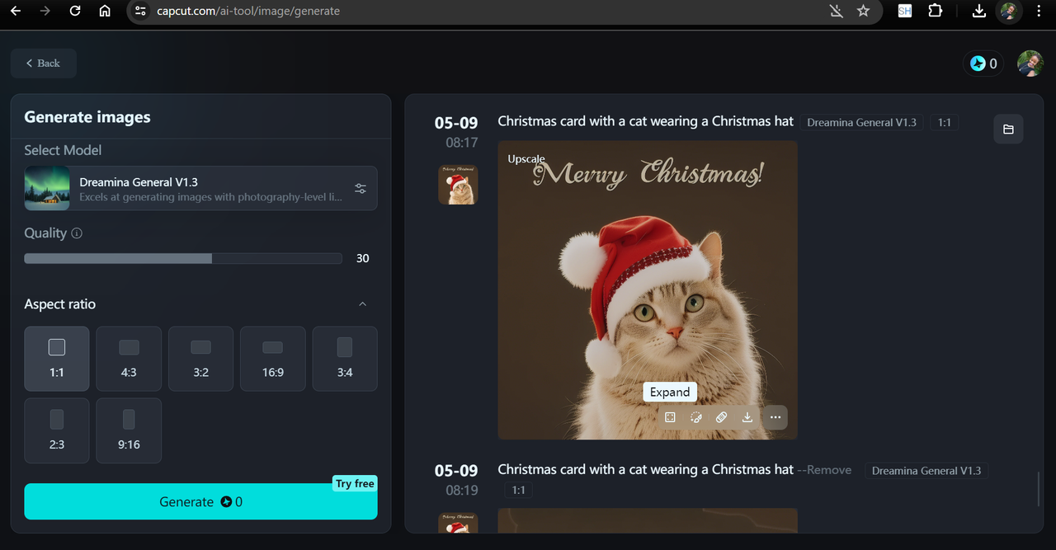Click the Quality info icon
Screen dimensions: 1056x550
click(x=77, y=233)
